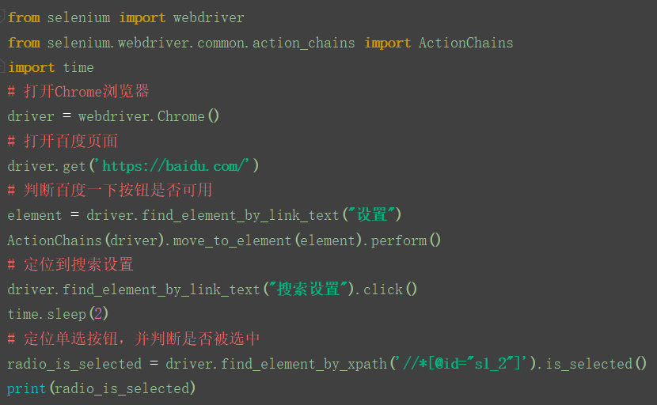Click the comment '# 打开百度页面'
The height and width of the screenshot is (405, 657).
(x=63, y=141)
